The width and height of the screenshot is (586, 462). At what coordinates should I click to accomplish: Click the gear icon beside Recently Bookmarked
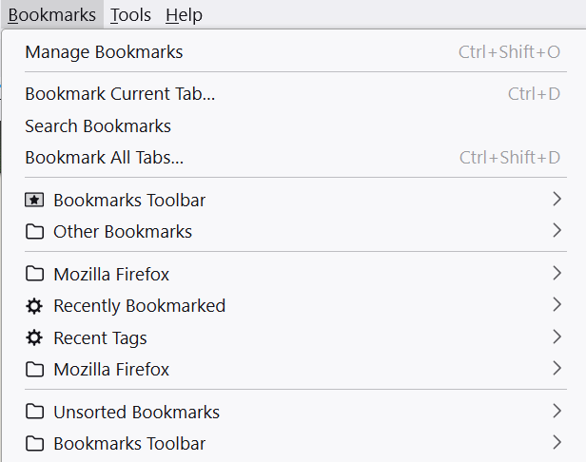34,306
